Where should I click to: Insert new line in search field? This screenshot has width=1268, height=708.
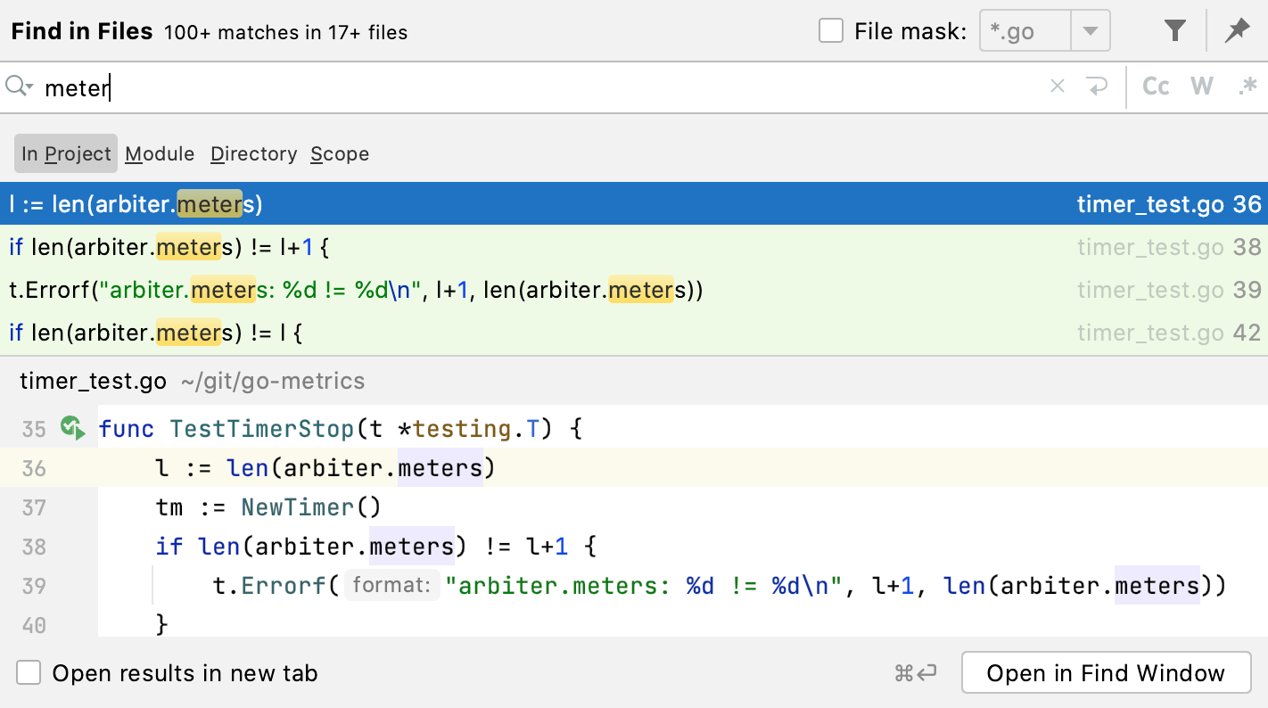coord(1096,86)
